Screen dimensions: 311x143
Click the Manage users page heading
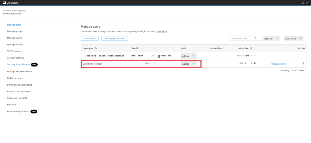(x=91, y=26)
